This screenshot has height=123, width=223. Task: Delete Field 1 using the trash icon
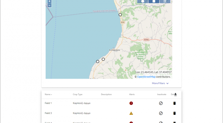click(174, 103)
